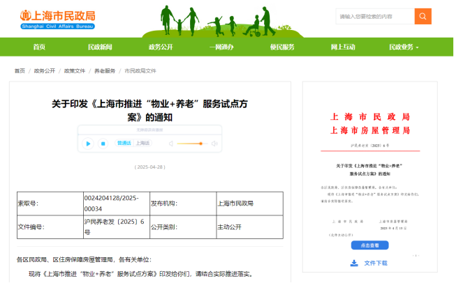454x283 pixels.
Task: Click the 公开类别 value 主动公开
Action: (229, 227)
